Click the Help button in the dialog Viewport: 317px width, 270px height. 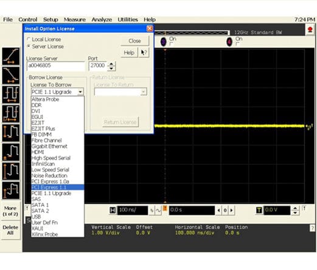pyautogui.click(x=129, y=53)
